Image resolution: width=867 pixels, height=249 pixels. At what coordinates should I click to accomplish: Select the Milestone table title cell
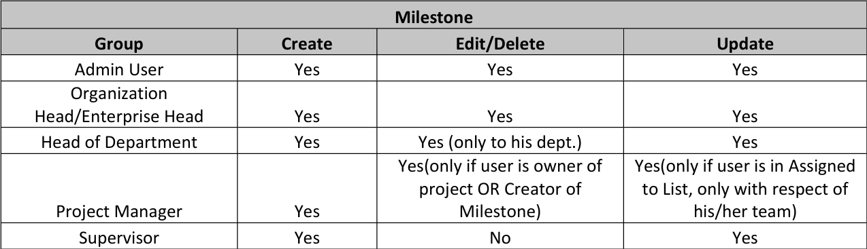click(x=433, y=16)
